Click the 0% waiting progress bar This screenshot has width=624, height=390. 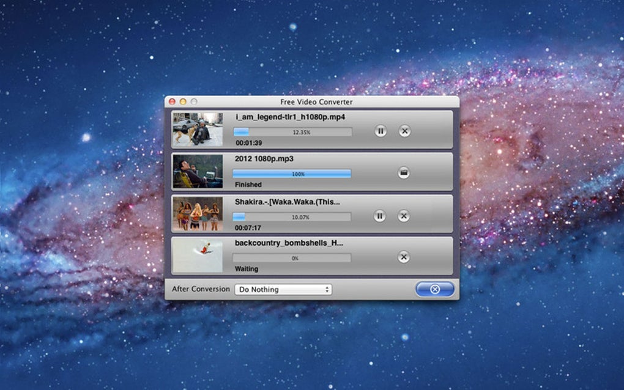point(292,258)
